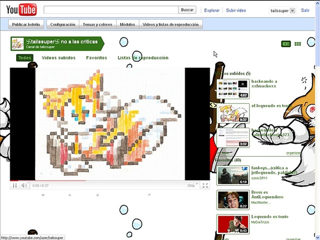Open the Explorar link
320x240 pixels.
(212, 10)
